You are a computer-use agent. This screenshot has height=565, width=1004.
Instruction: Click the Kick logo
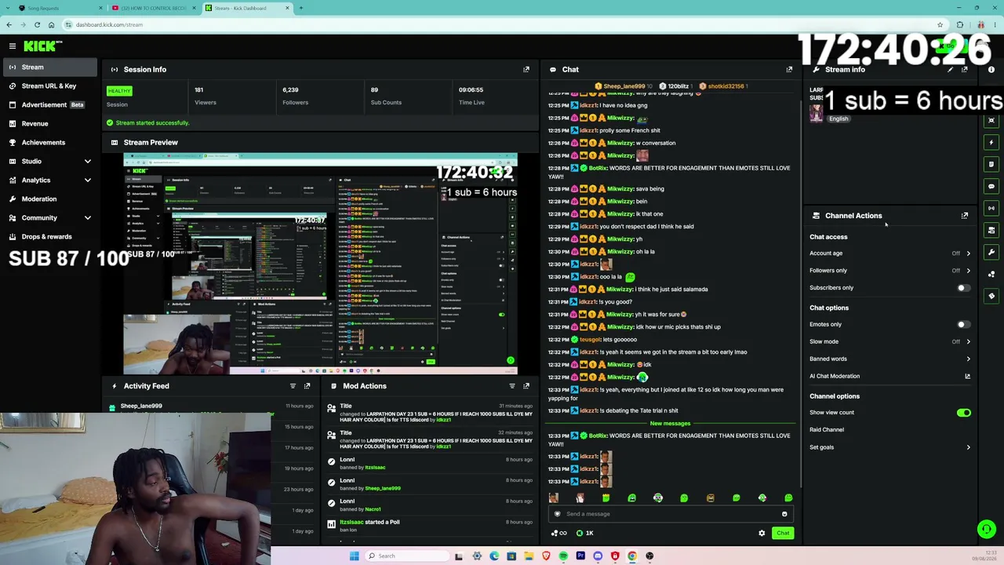(x=41, y=46)
